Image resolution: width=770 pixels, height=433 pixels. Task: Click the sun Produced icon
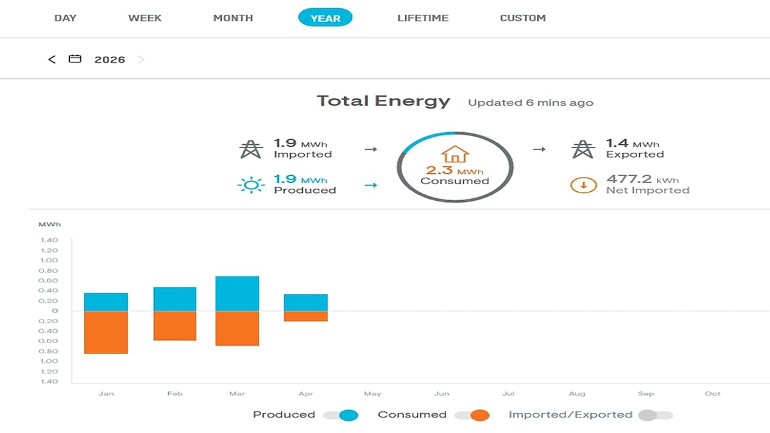(x=251, y=185)
